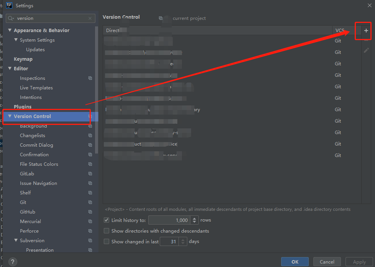The height and width of the screenshot is (267, 375).
Task: Click the project-level icon next to Changelists
Action: [x=90, y=135]
